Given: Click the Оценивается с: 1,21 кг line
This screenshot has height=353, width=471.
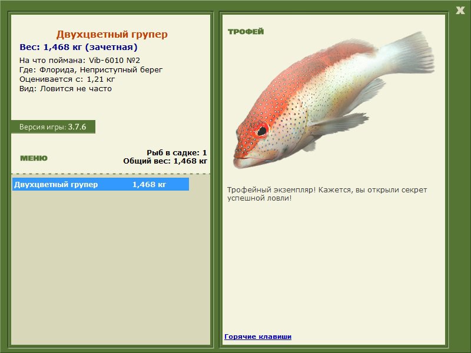Looking at the screenshot, I should point(67,79).
